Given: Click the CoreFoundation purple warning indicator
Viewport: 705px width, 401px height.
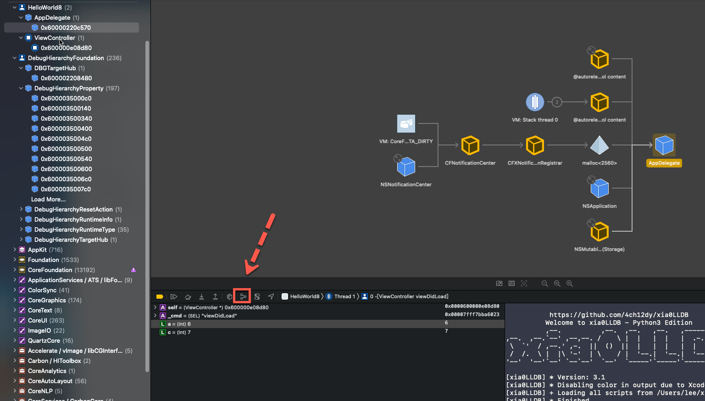Looking at the screenshot, I should tap(133, 270).
